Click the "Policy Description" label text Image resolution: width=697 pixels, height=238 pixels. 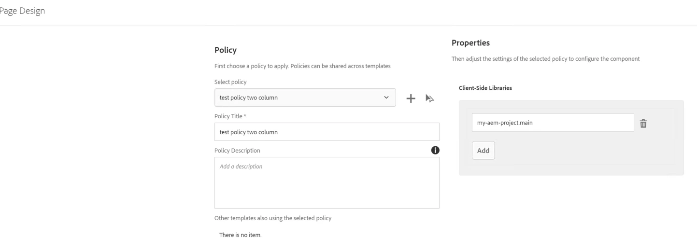[x=237, y=150]
